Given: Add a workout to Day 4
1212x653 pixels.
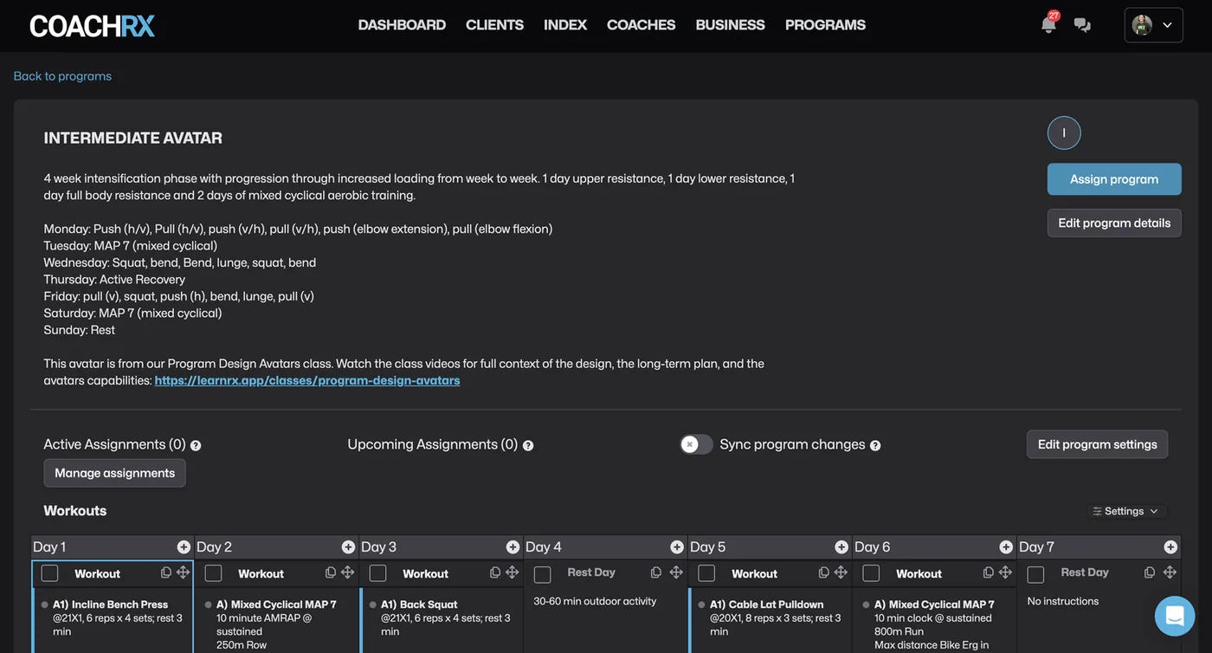Looking at the screenshot, I should coord(677,547).
